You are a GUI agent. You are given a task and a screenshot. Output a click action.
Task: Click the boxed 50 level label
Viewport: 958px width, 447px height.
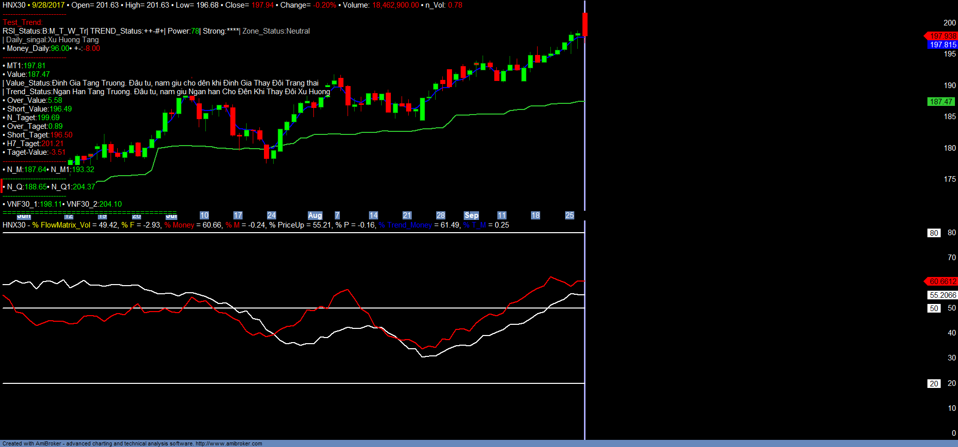pos(934,309)
